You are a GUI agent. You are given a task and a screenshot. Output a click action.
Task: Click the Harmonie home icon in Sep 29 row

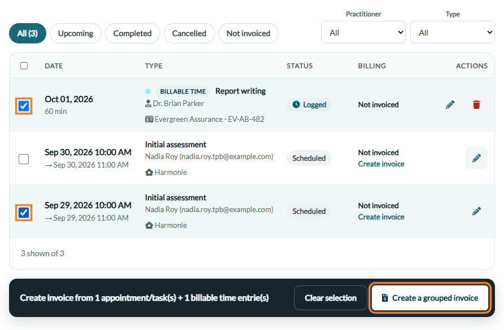pos(149,225)
